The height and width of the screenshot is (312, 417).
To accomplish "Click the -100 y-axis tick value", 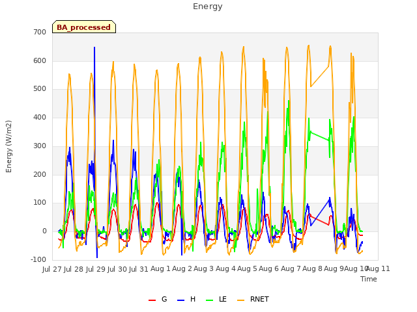I will 38,259.
